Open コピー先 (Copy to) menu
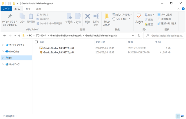The image size is (186, 119). [77, 19]
